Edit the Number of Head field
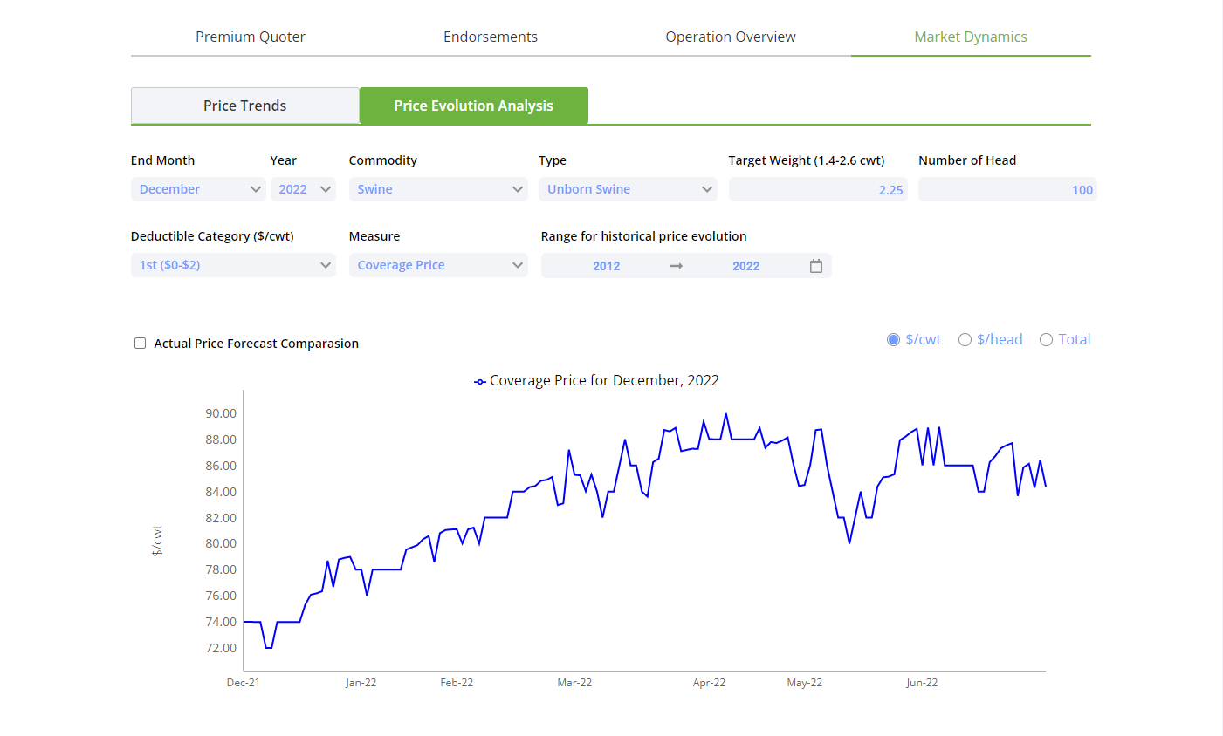This screenshot has width=1223, height=736. 1007,189
